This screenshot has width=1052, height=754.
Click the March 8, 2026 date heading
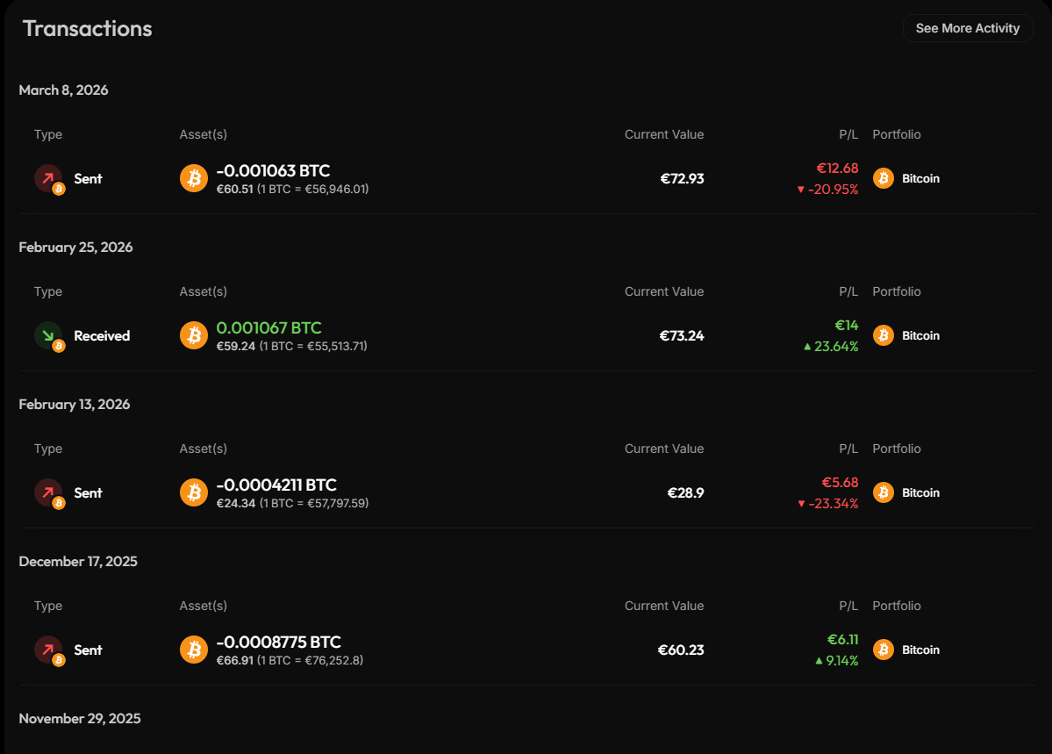64,90
